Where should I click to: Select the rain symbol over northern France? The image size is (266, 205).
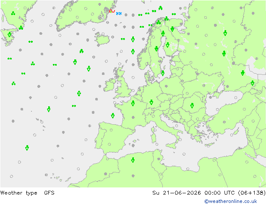click(x=133, y=103)
